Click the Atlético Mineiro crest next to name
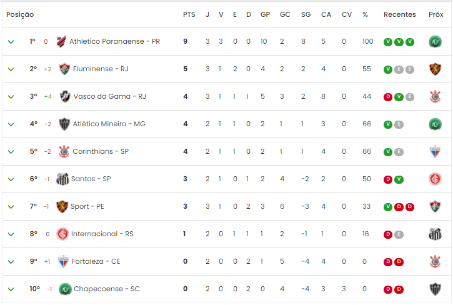This screenshot has width=453, height=305. pos(64,124)
